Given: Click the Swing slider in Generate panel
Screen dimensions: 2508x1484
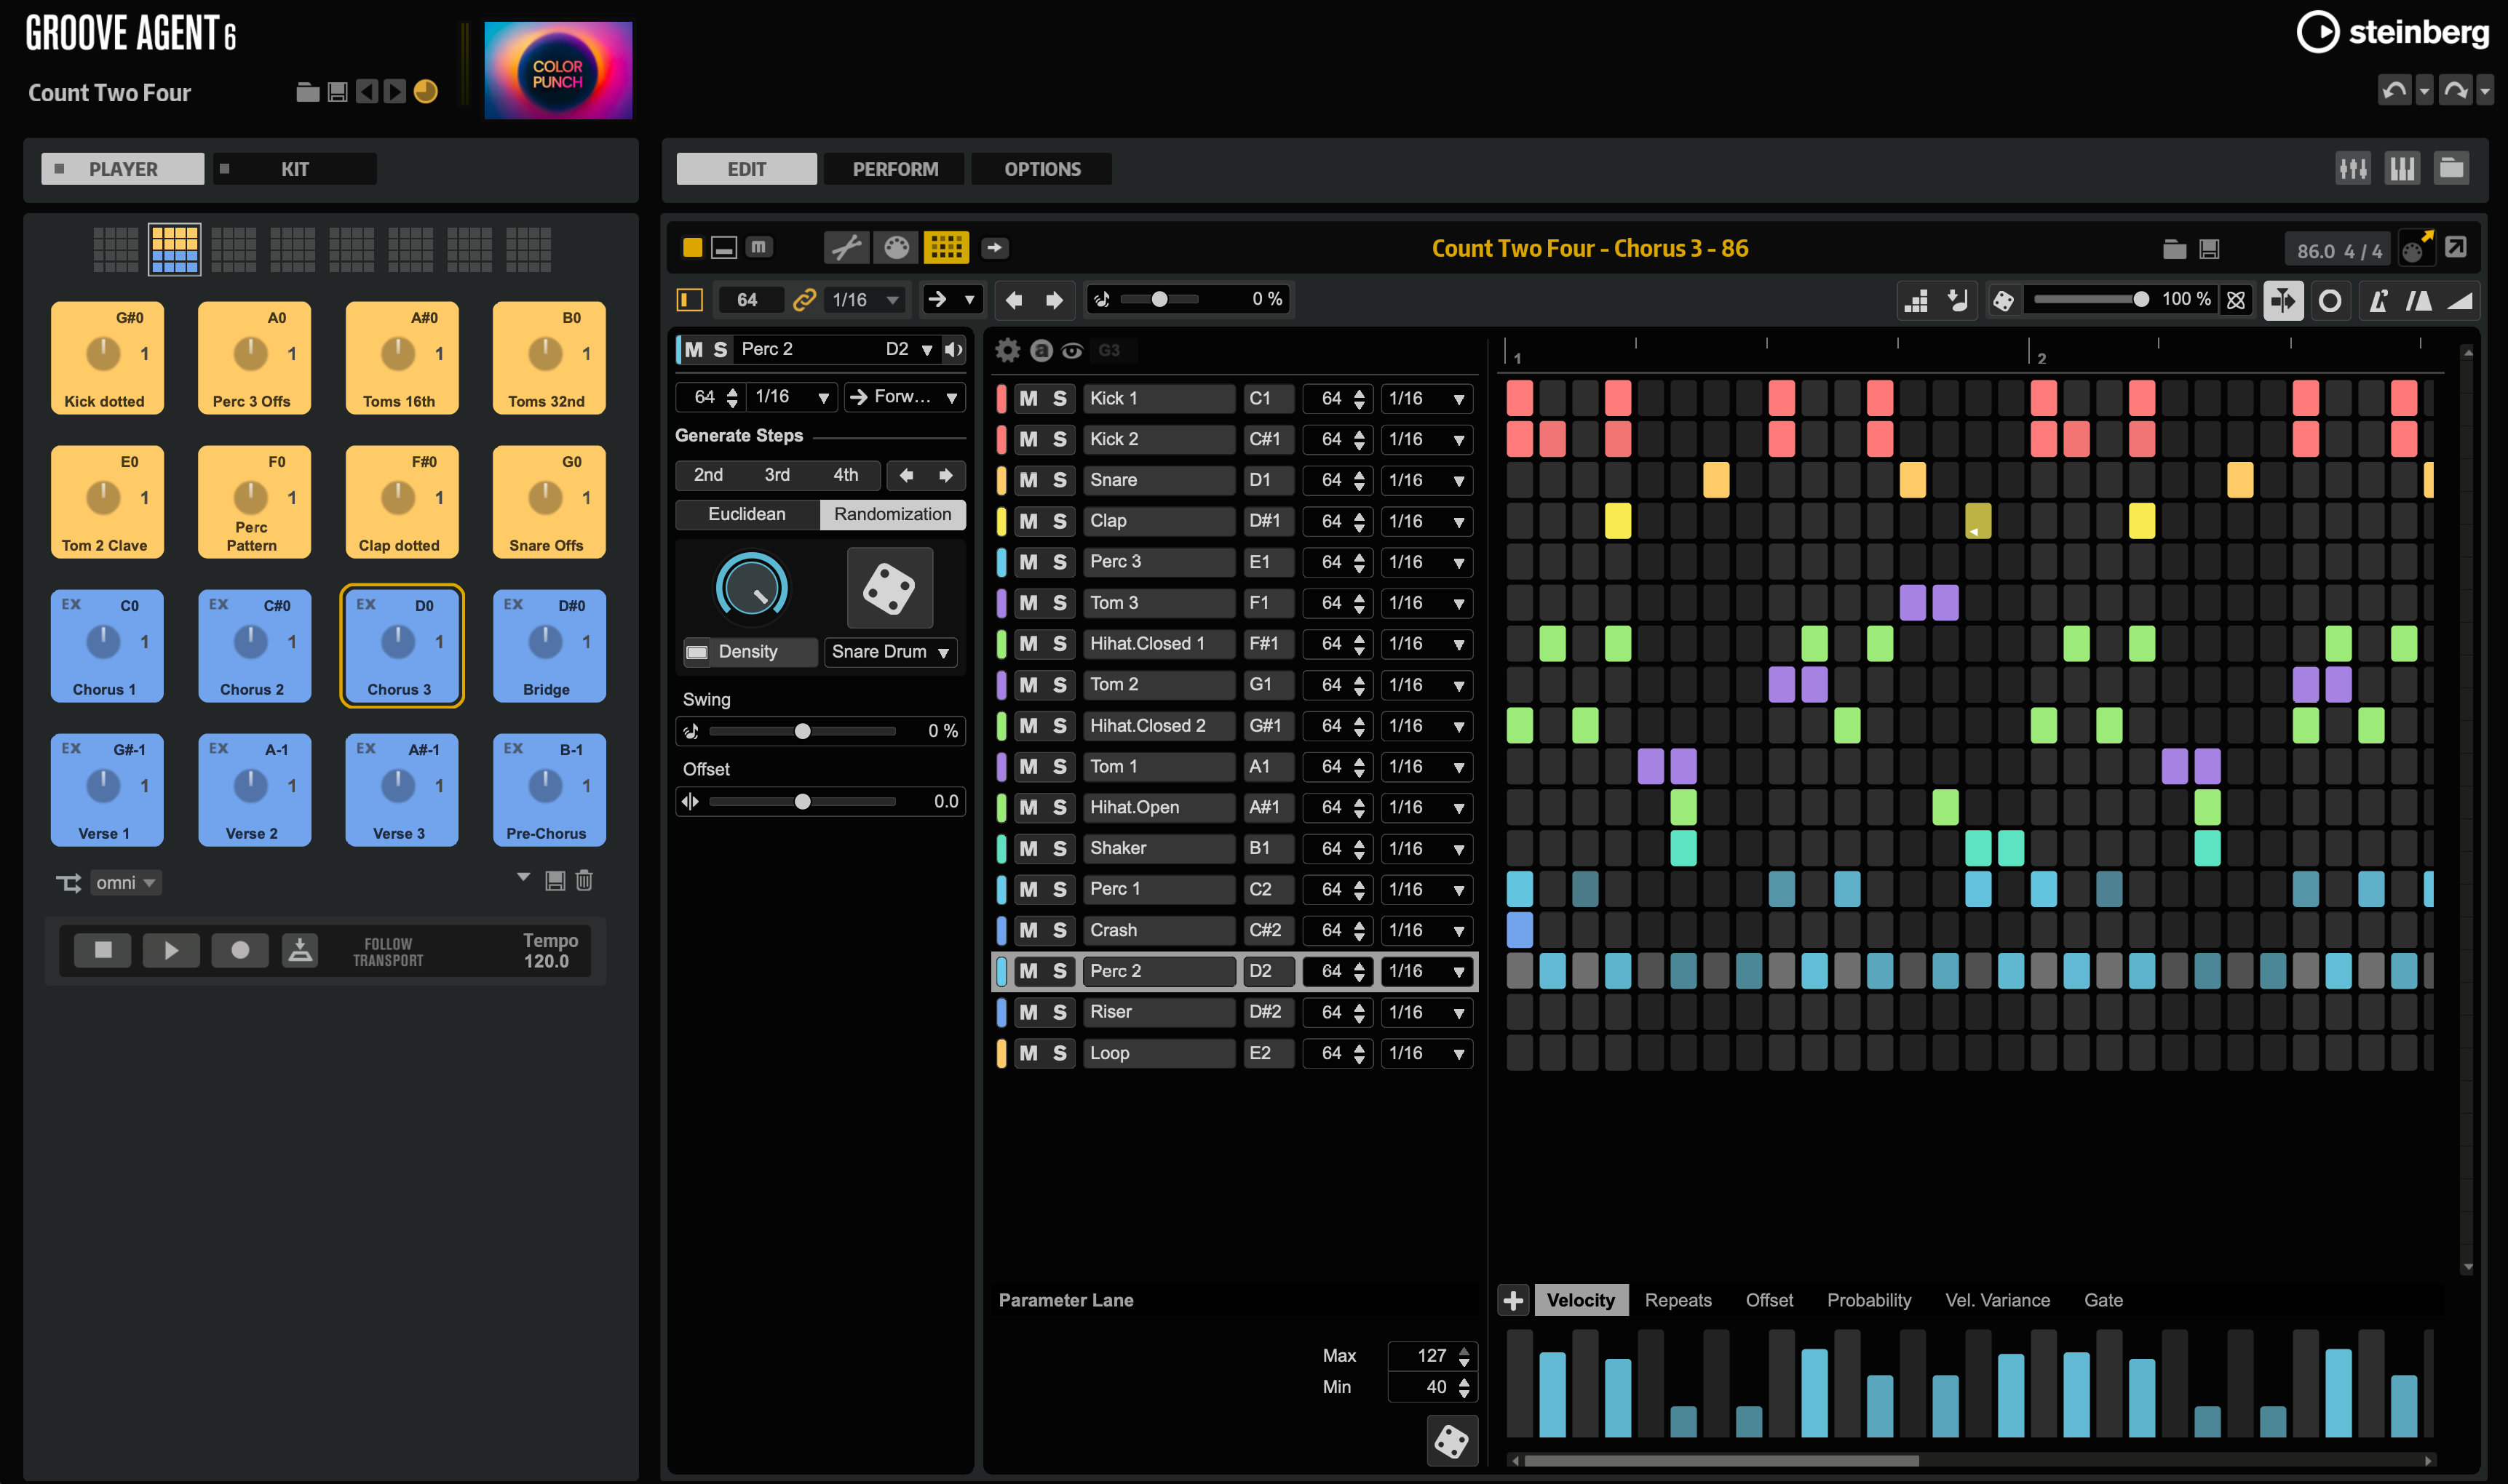Looking at the screenshot, I should click(802, 731).
